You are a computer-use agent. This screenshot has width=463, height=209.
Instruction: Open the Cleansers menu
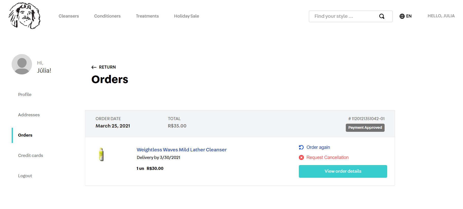[x=69, y=16]
